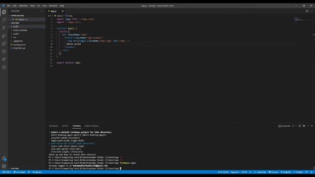Click Prettier in the status bar
Image resolution: width=315 pixels, height=177 pixels.
click(298, 172)
